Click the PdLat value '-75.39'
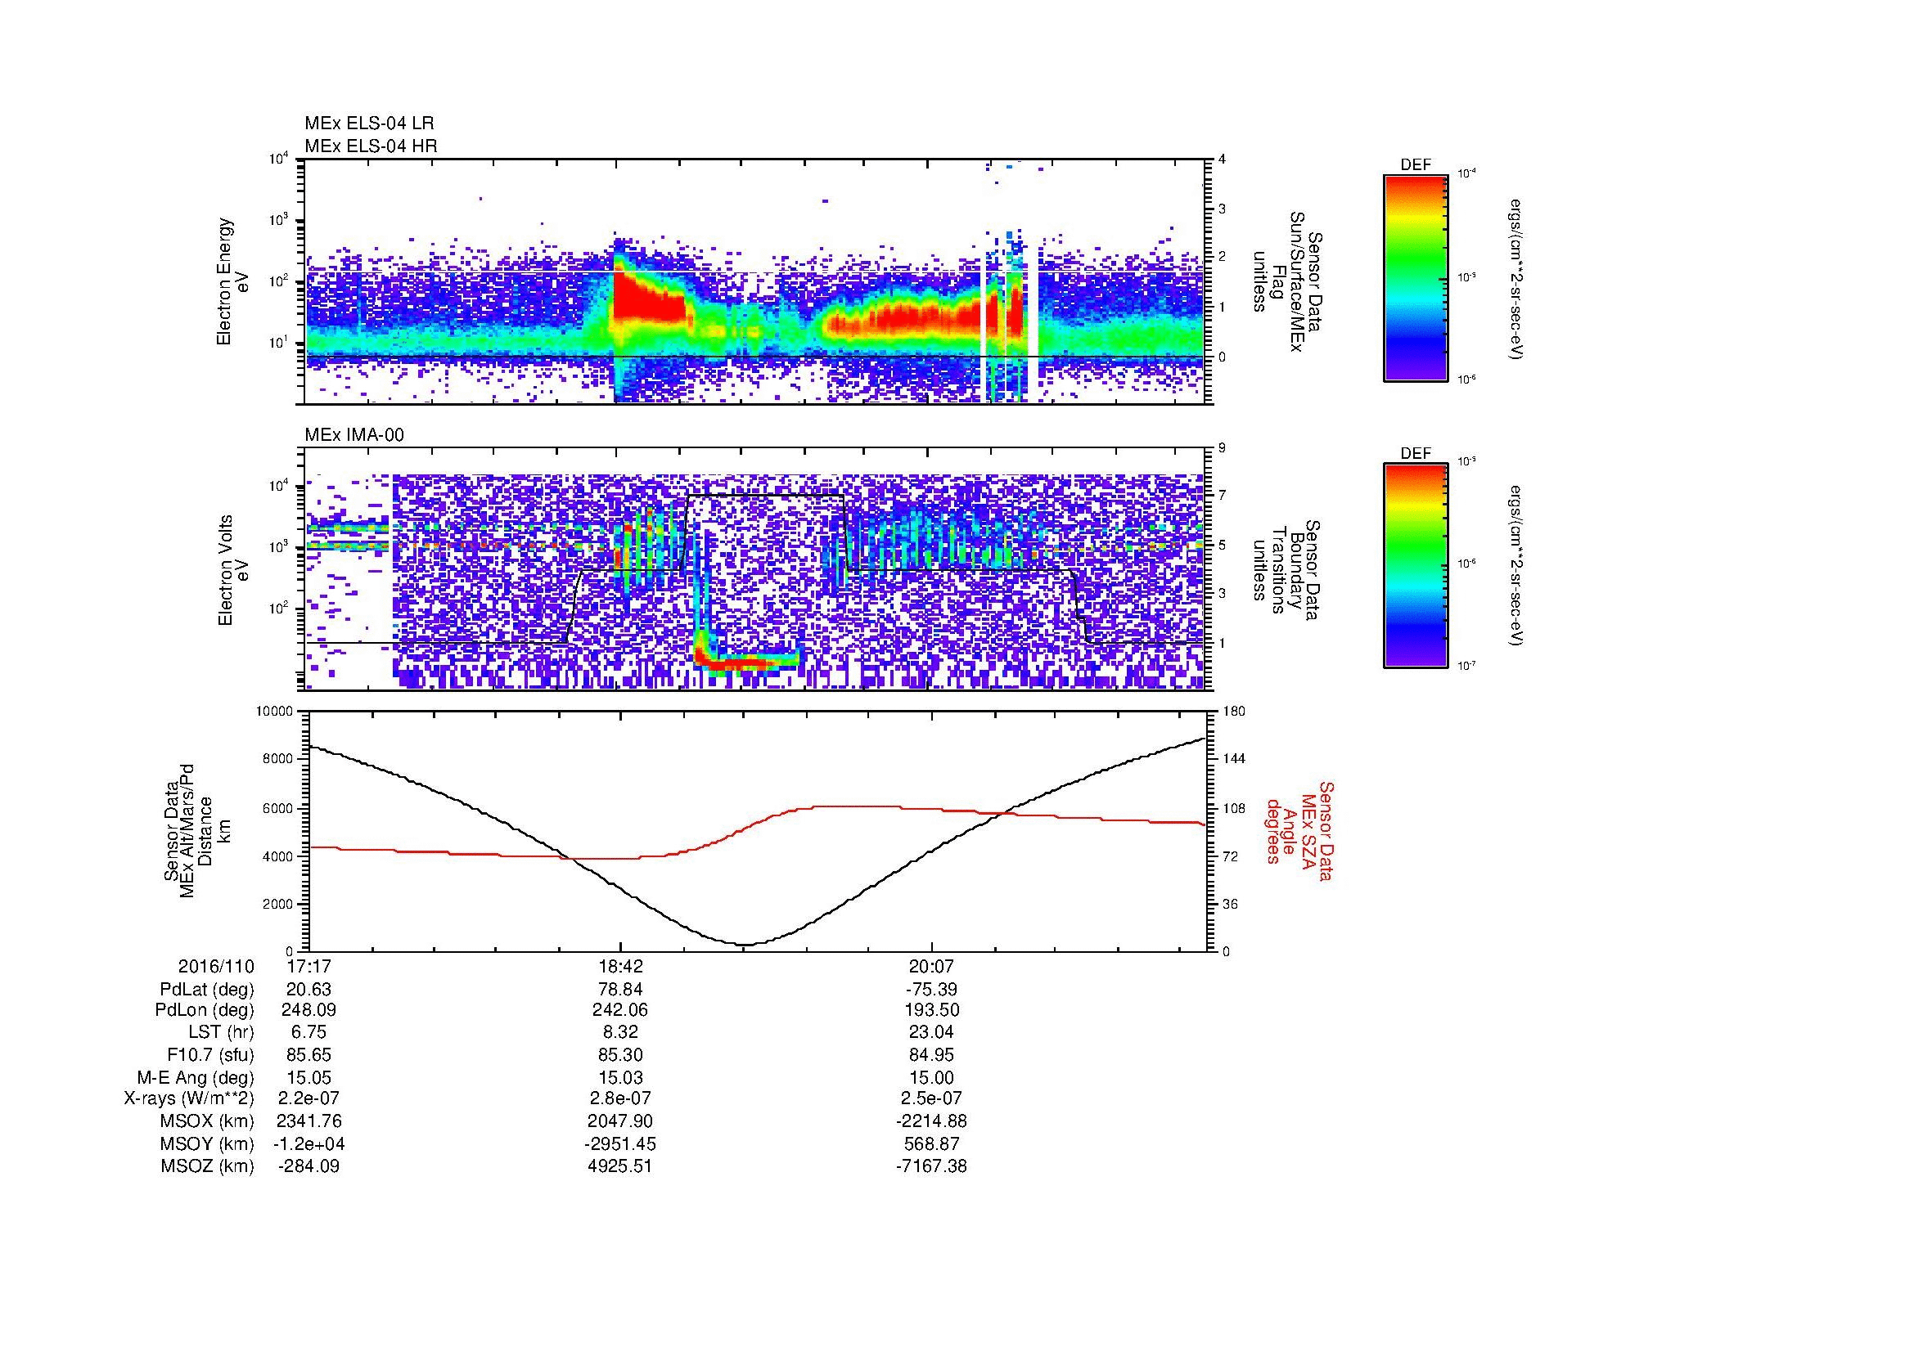Screen dimensions: 1914x1352 (x=931, y=990)
